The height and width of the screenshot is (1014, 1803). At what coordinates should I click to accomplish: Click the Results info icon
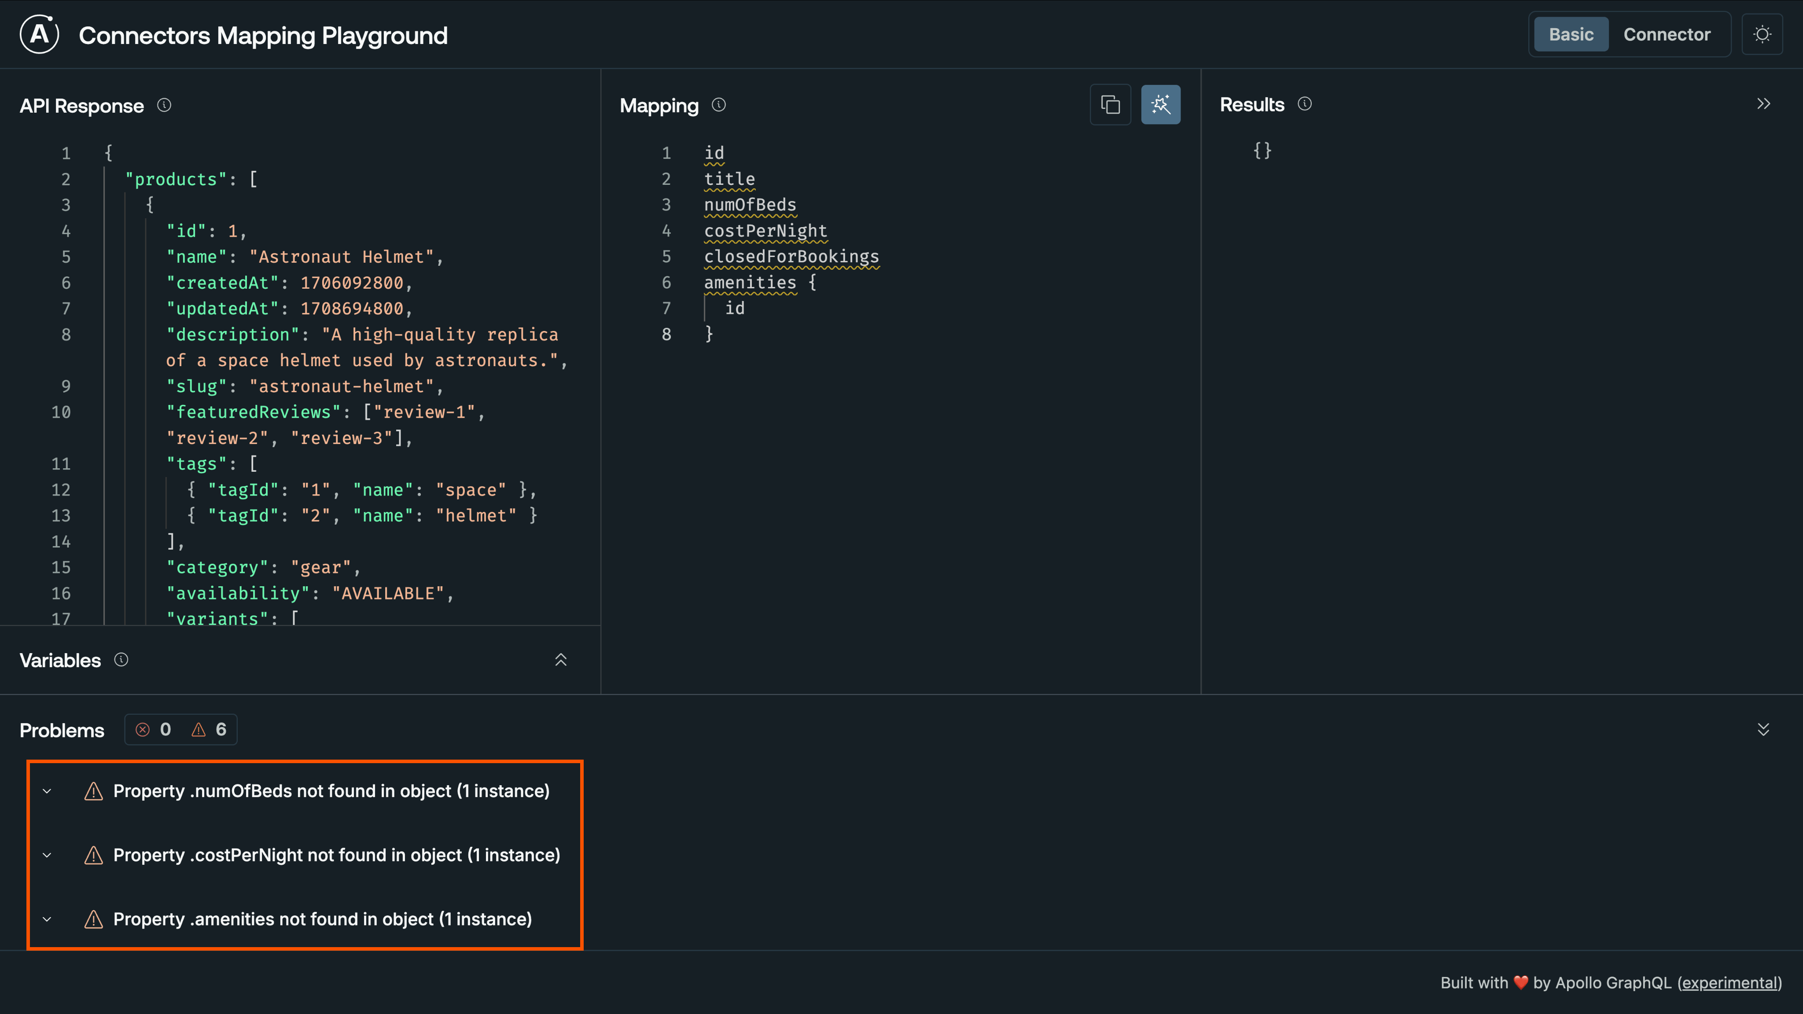click(1305, 103)
